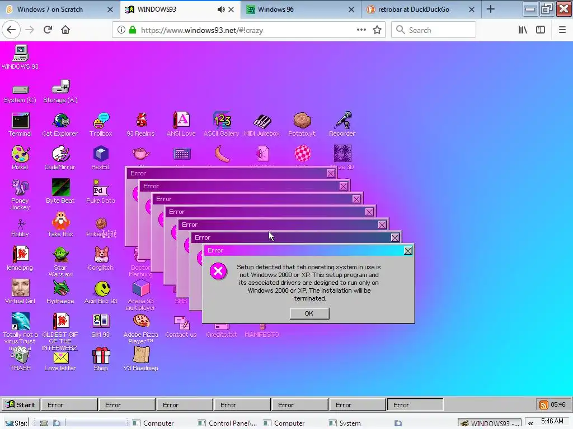The image size is (573, 429).
Task: Go back in browser history
Action: point(11,30)
